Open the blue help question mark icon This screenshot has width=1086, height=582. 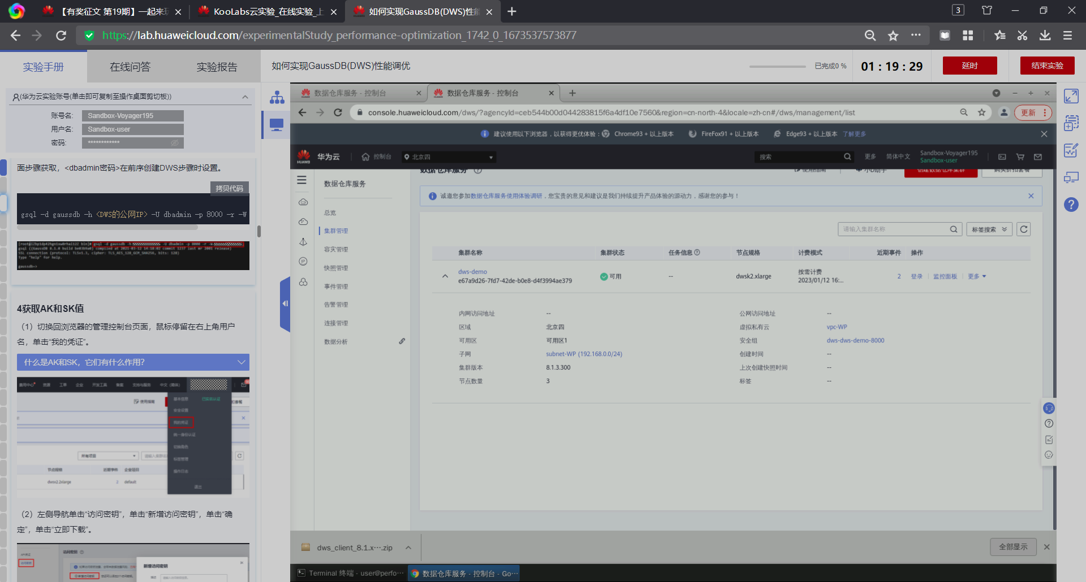[x=1071, y=205]
